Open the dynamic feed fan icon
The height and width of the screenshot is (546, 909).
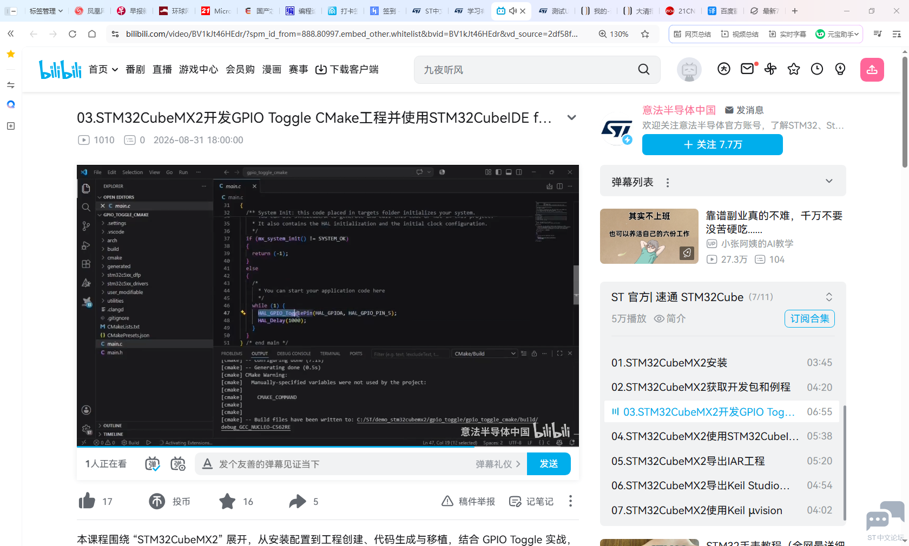pyautogui.click(x=770, y=69)
